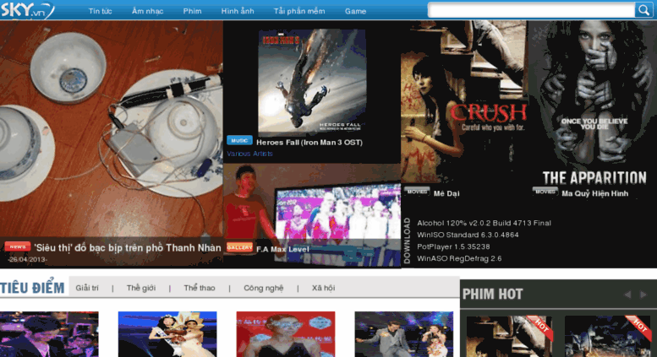Download PotPlayer 1.5.35238

(453, 246)
